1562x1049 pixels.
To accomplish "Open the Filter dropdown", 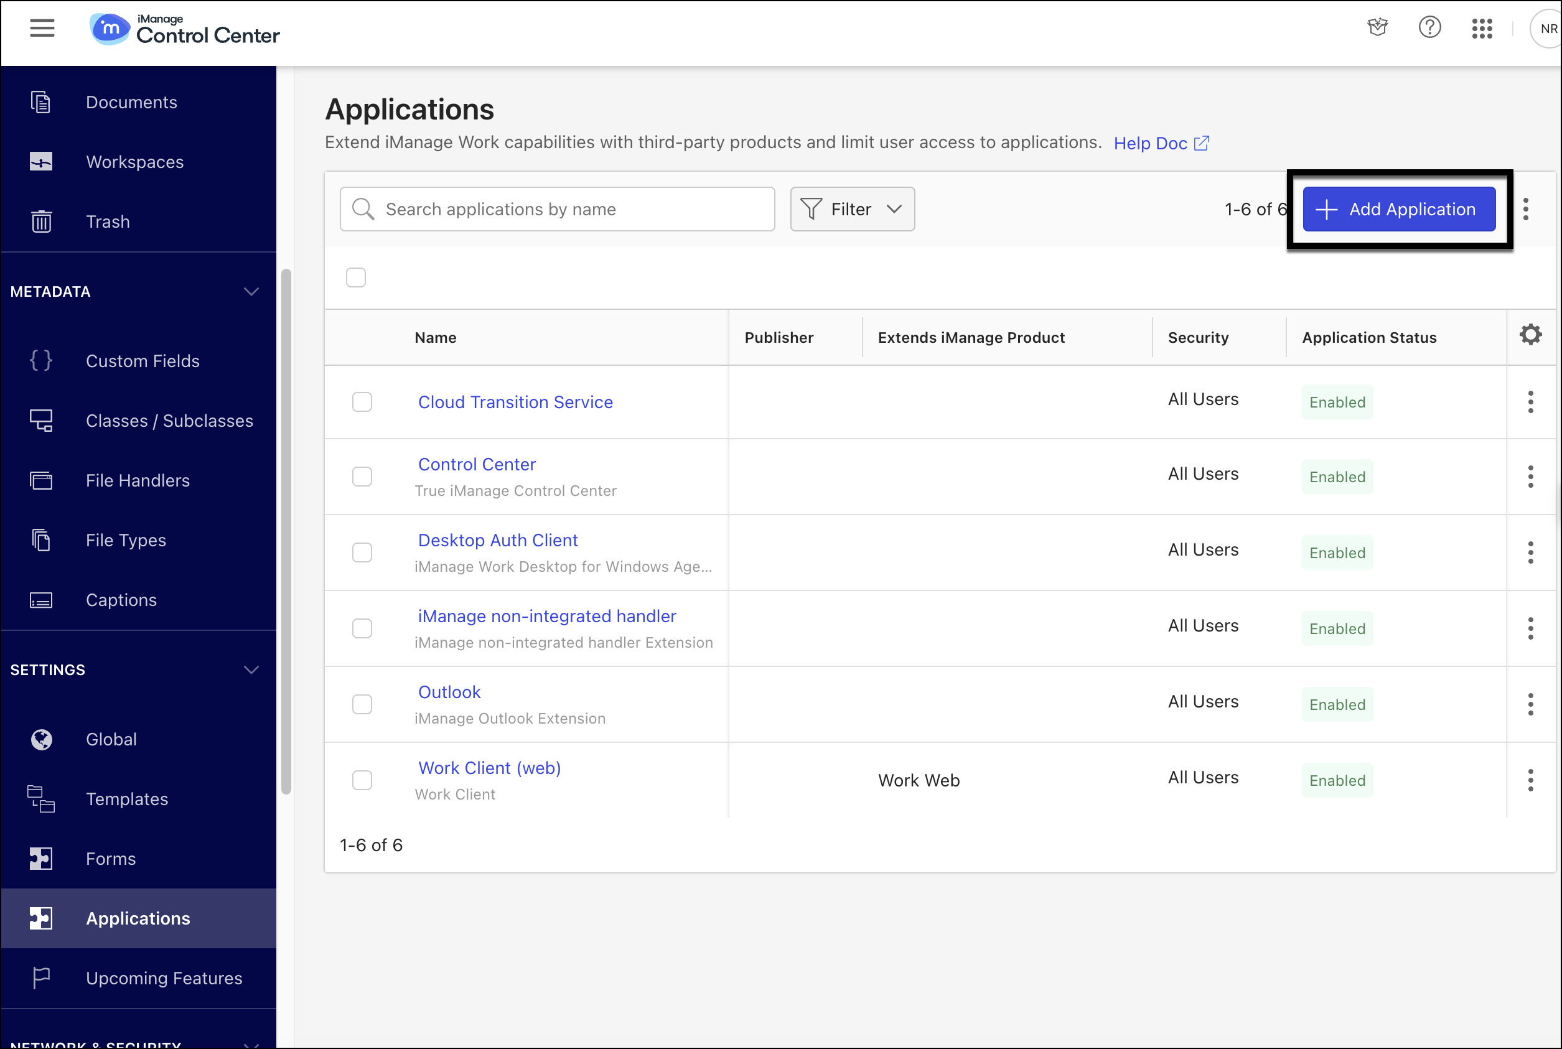I will 852,210.
